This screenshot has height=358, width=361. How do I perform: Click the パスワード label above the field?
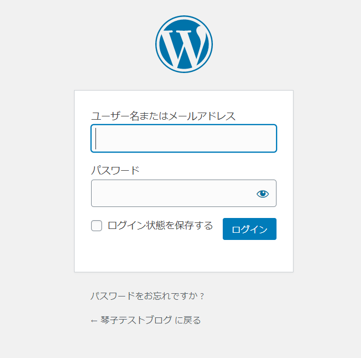click(x=115, y=171)
